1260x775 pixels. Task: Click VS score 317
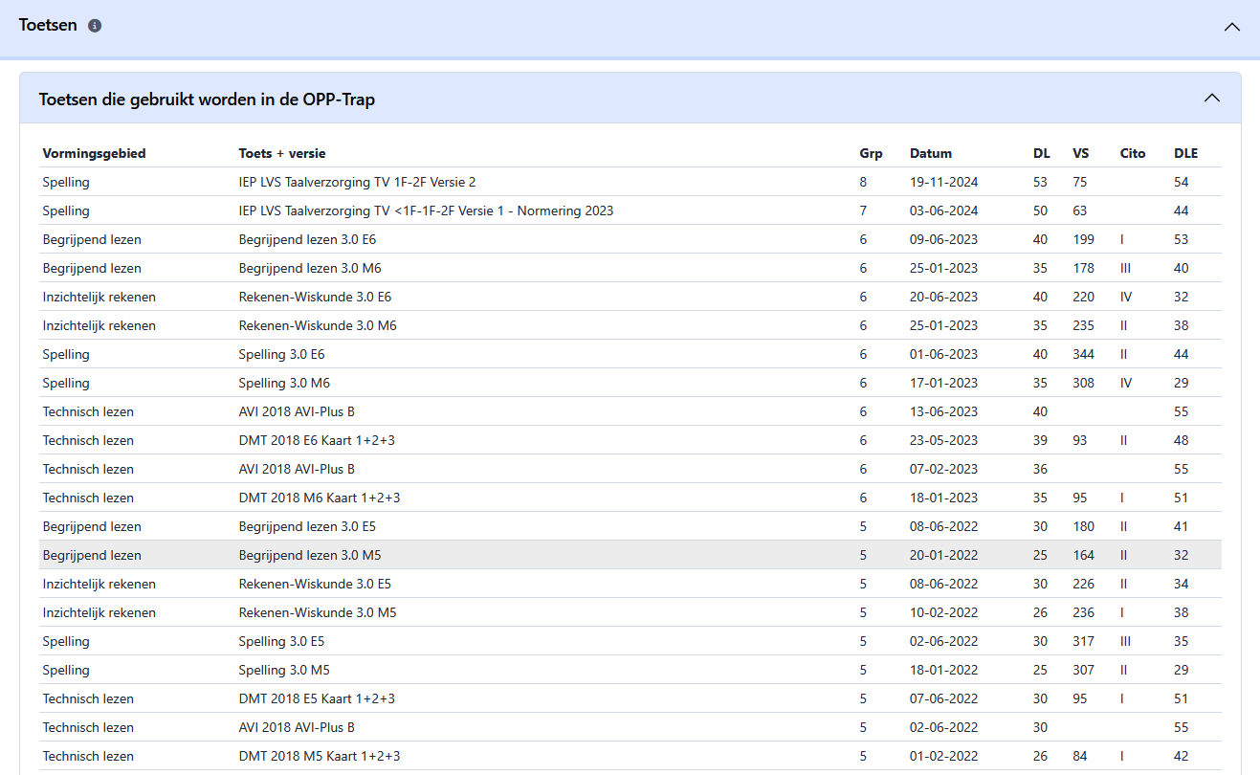[x=1083, y=641]
